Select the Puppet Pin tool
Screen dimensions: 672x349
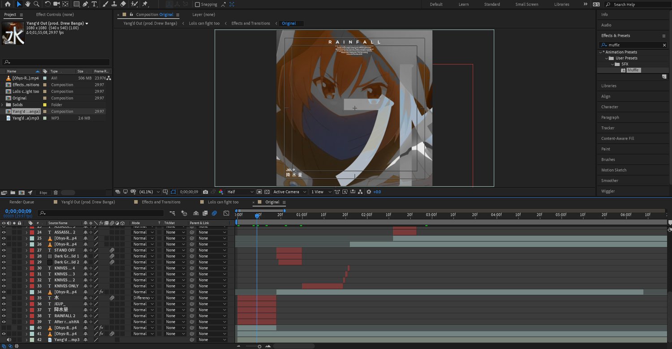[145, 4]
